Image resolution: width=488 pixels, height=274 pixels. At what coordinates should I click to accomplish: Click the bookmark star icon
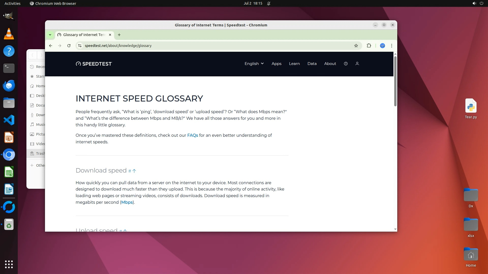[356, 46]
